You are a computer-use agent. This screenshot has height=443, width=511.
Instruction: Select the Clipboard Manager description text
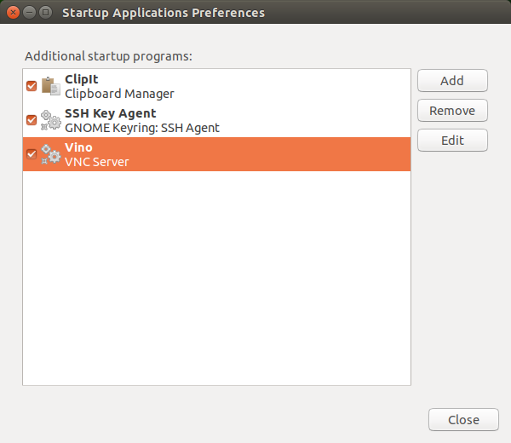119,95
